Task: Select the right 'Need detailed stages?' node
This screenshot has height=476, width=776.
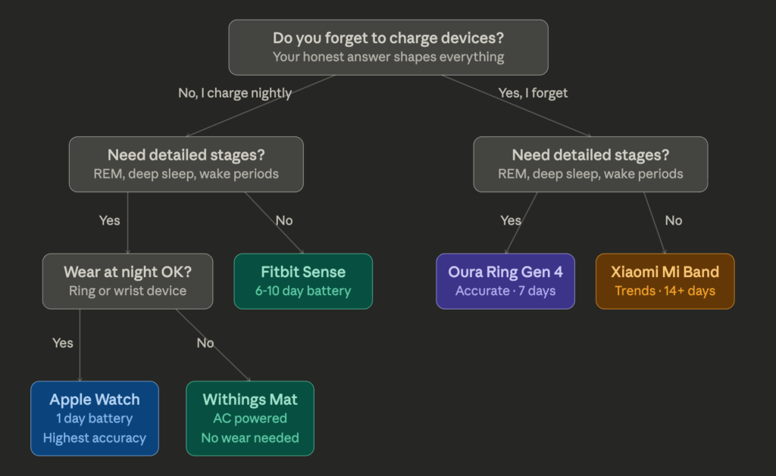Action: click(590, 164)
